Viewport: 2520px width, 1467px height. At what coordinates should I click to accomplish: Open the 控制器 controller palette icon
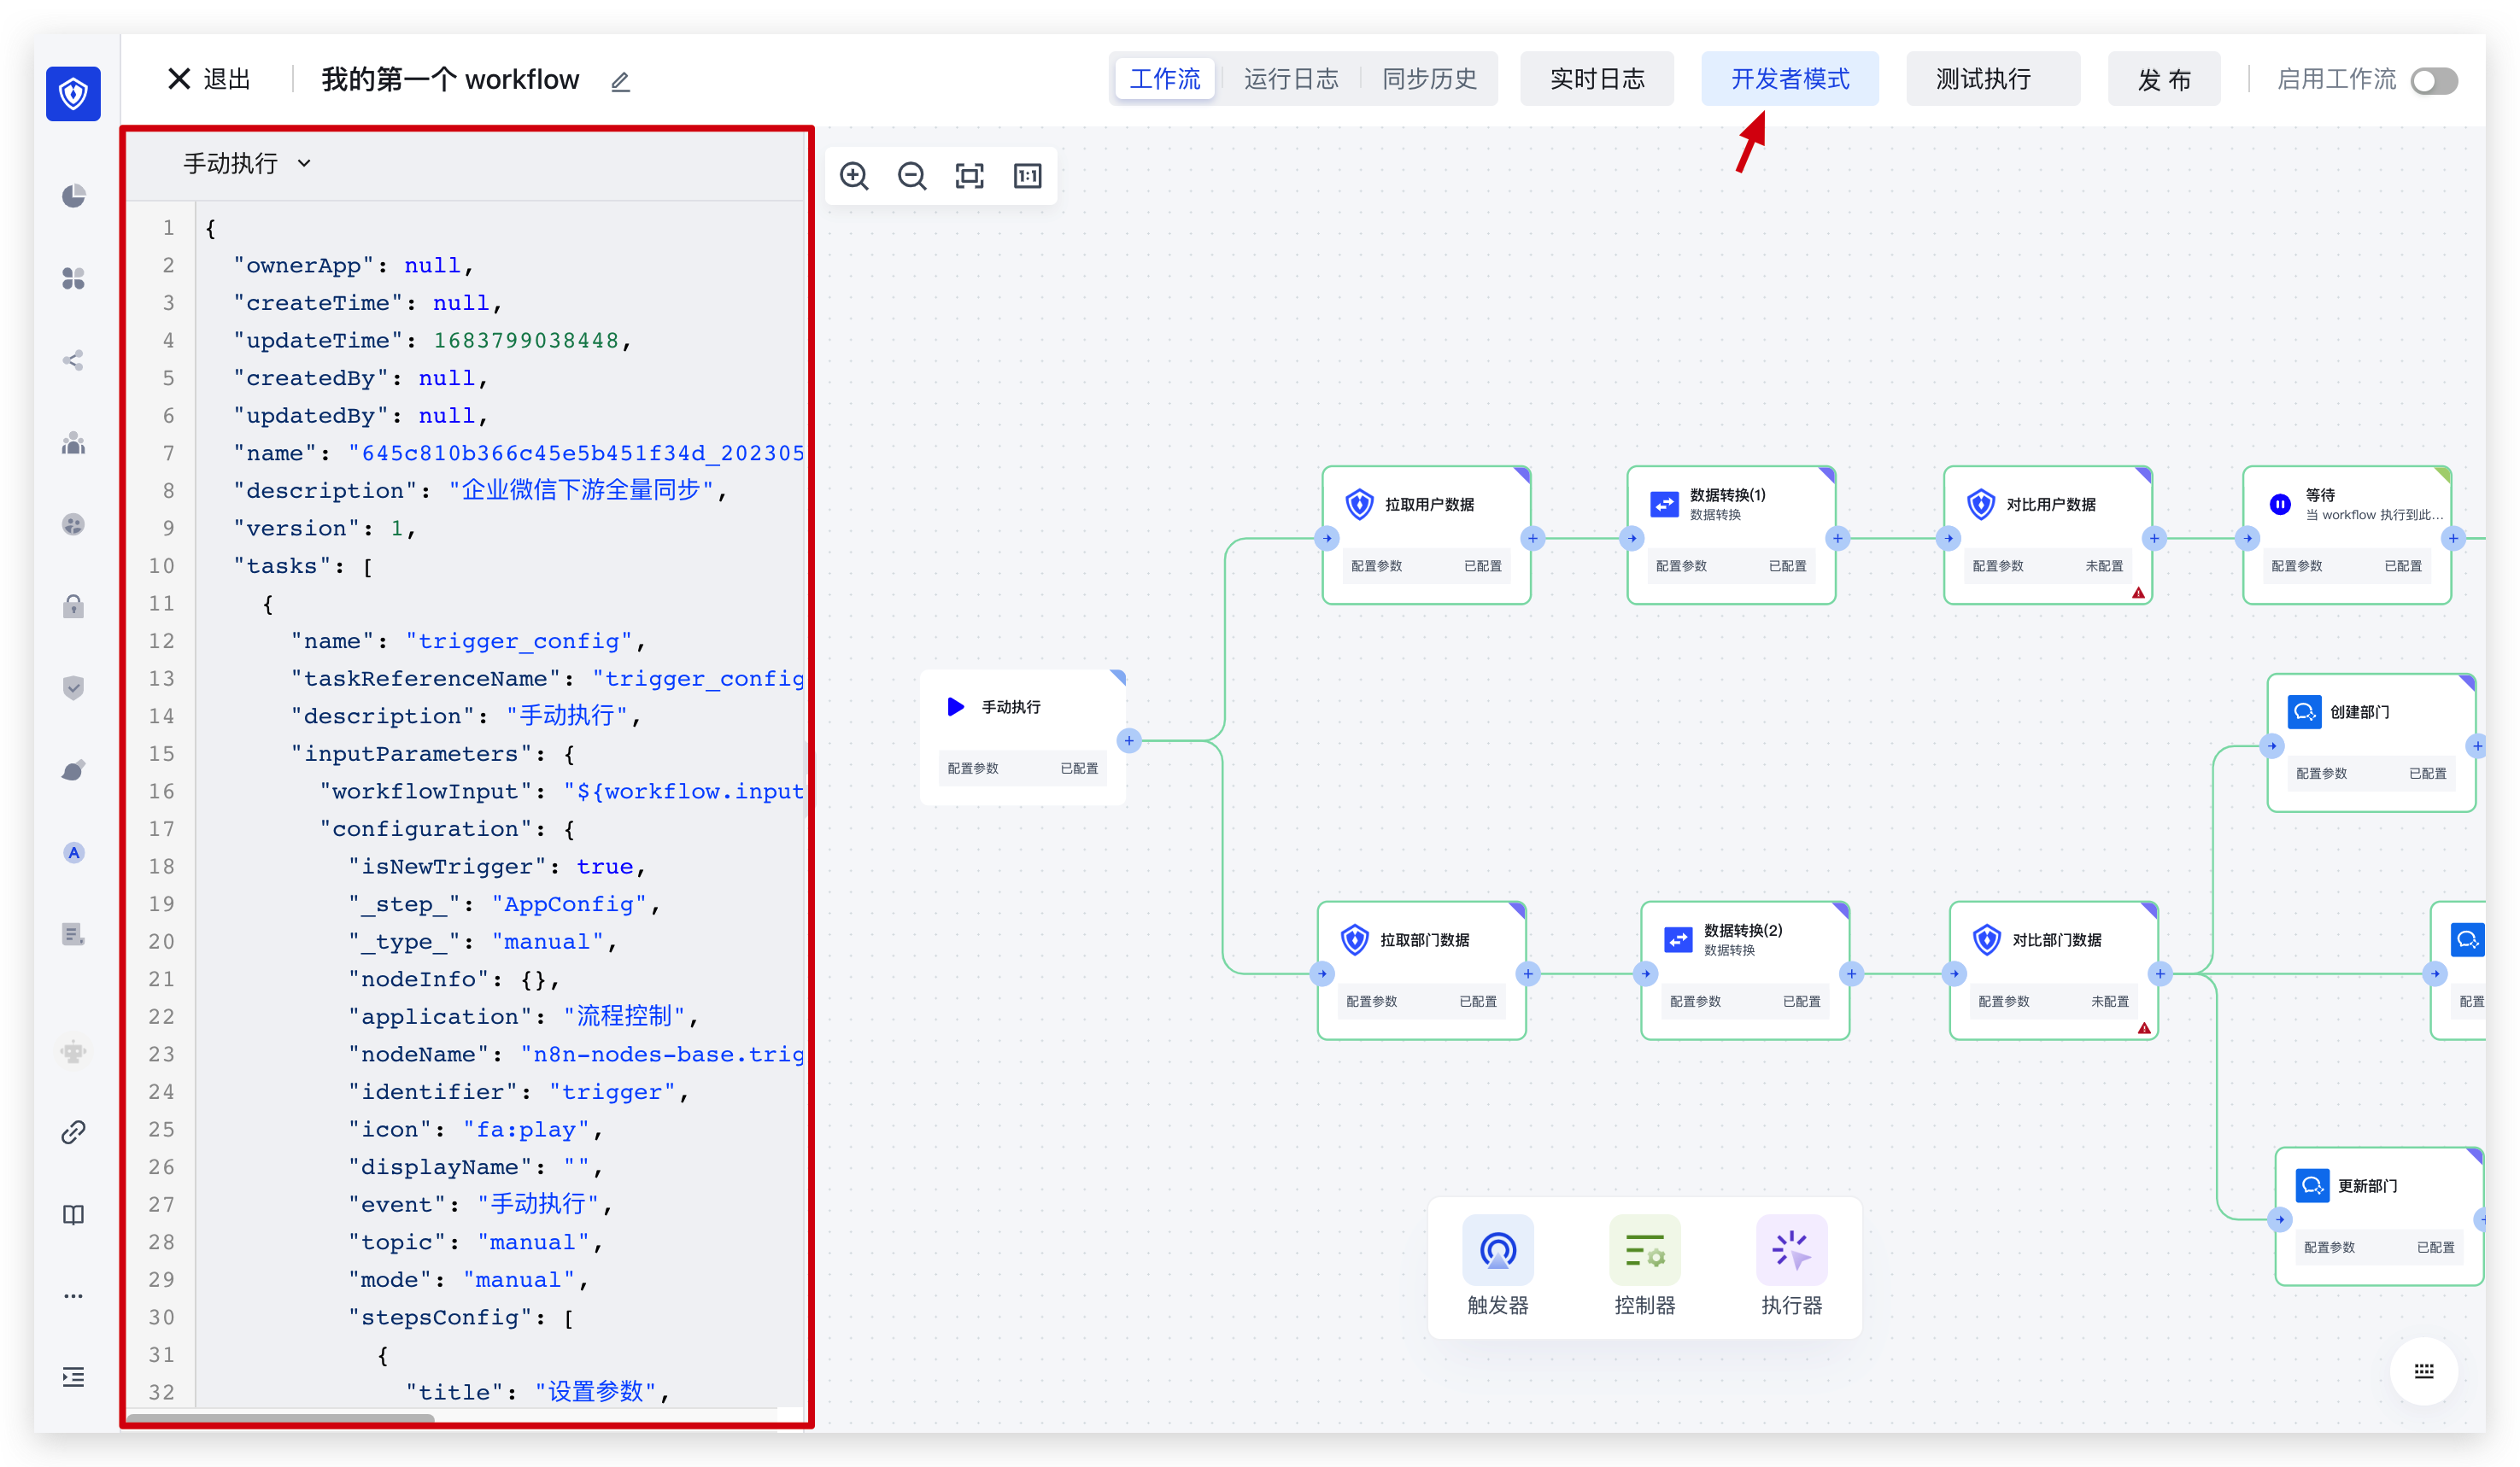[x=1644, y=1250]
